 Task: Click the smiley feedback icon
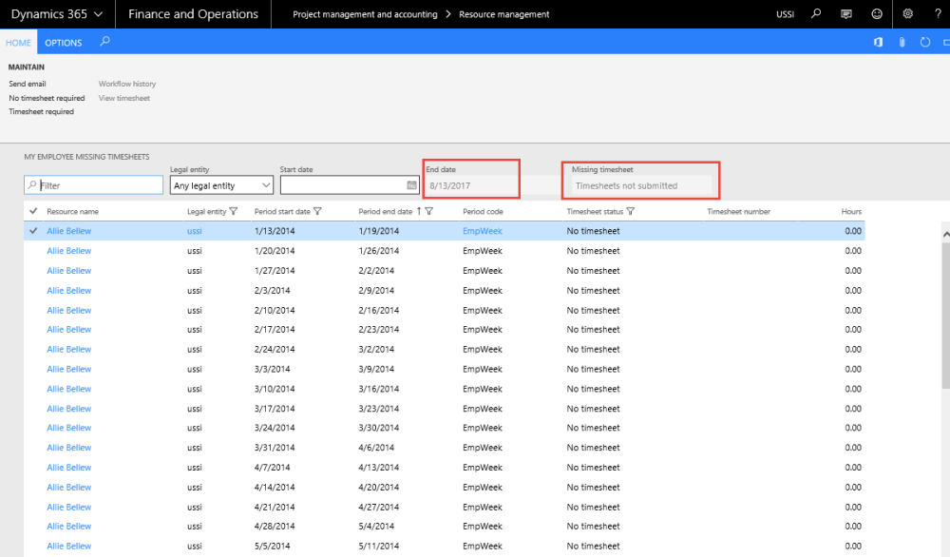tap(877, 14)
